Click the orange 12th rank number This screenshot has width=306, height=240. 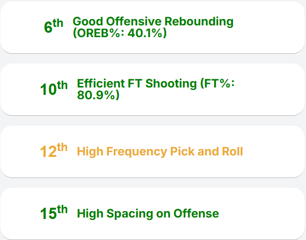click(x=53, y=151)
